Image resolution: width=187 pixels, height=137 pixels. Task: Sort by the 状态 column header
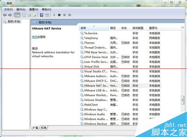(125, 28)
